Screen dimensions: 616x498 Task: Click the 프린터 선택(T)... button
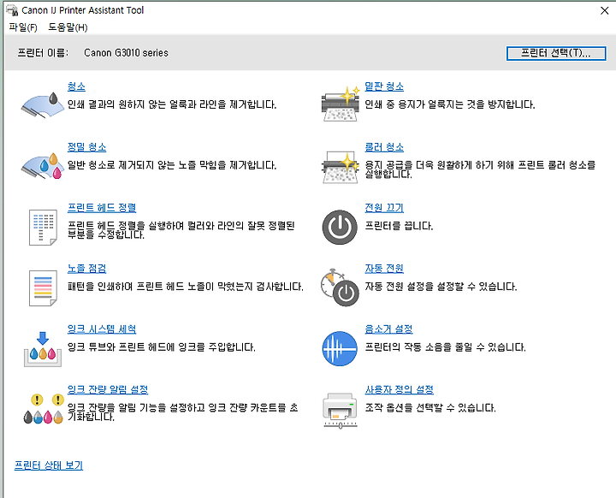[x=556, y=53]
